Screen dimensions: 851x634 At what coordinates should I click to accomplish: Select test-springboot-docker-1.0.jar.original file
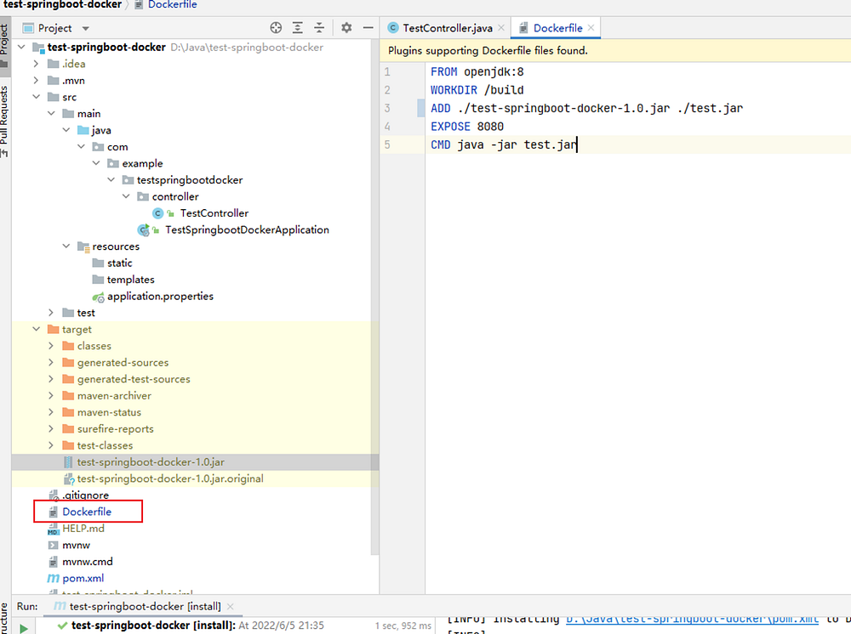pos(170,478)
